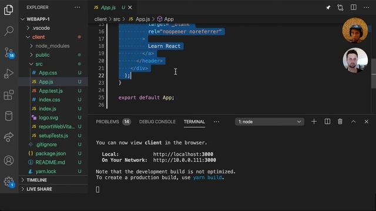Viewport: 376px width, 211px height.
Task: Open index.css file
Action: 49,100
